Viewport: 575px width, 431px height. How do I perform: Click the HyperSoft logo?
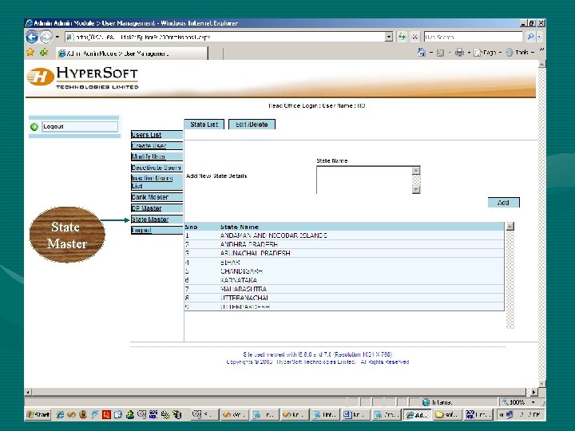(x=82, y=77)
